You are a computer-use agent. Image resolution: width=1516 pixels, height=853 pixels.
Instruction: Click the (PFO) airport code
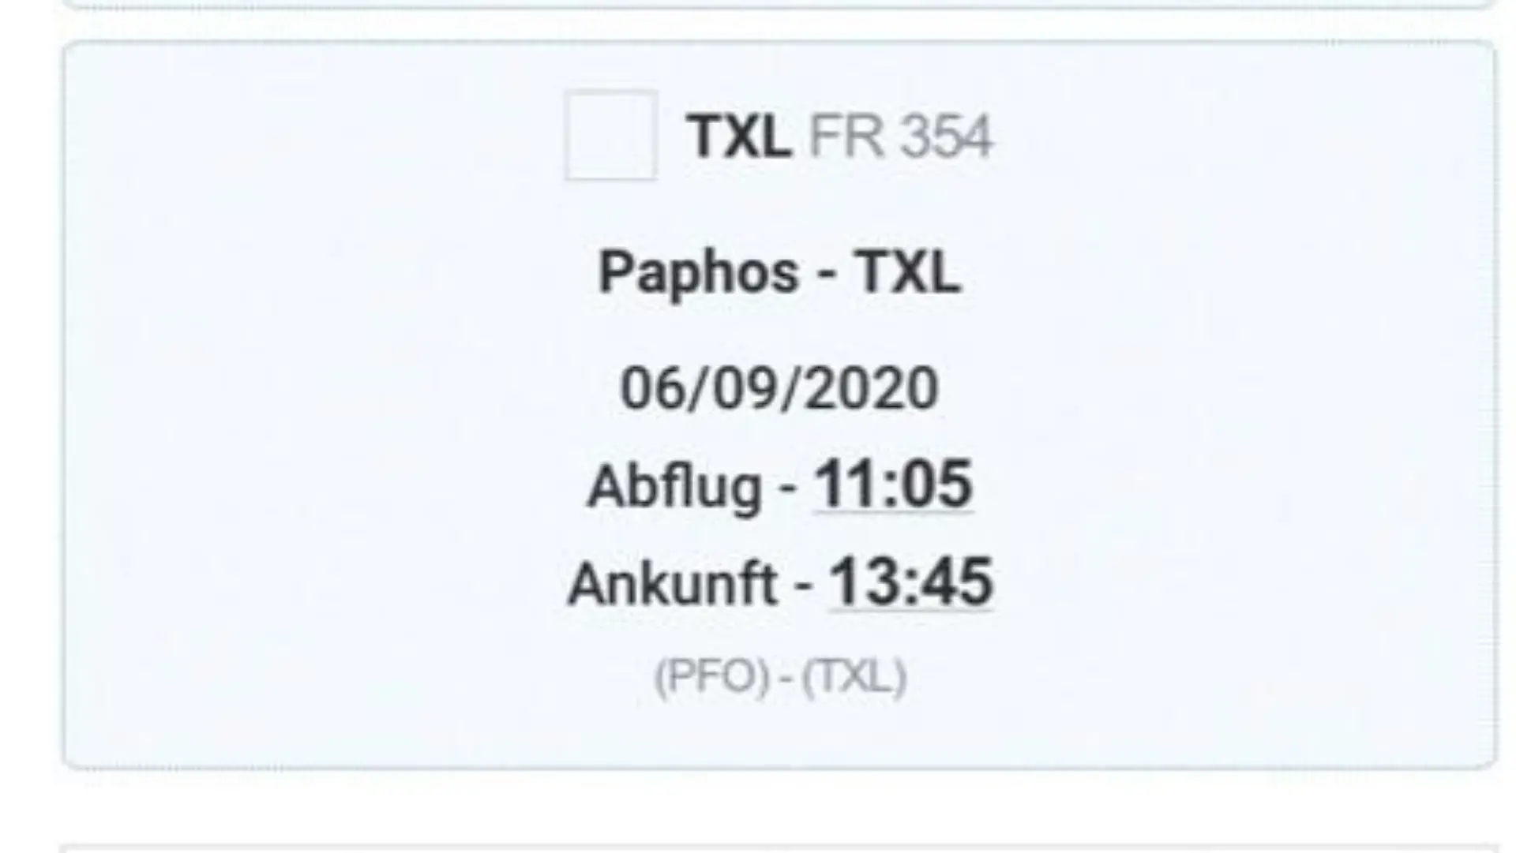[x=711, y=677]
